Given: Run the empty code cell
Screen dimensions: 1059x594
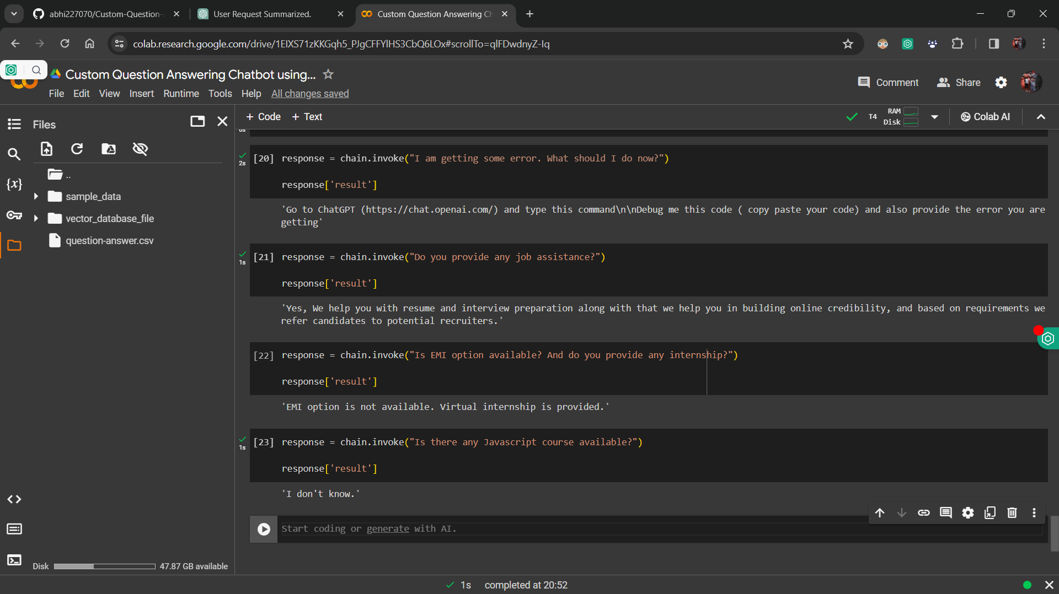Looking at the screenshot, I should tap(264, 529).
